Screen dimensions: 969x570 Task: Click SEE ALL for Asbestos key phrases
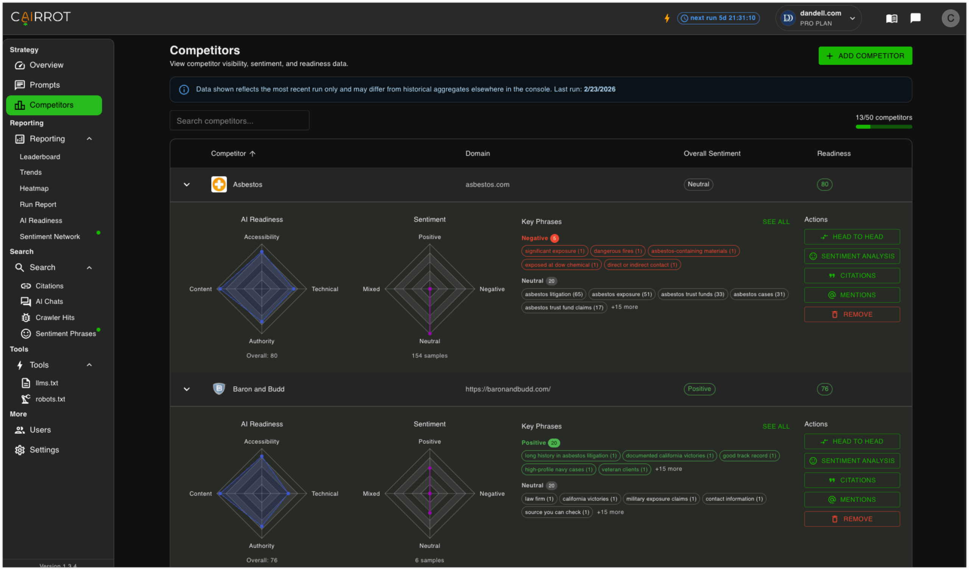click(x=776, y=221)
